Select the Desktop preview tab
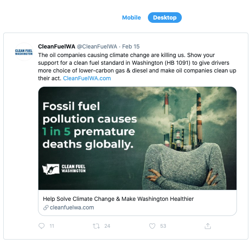The image size is (250, 242). [x=165, y=18]
